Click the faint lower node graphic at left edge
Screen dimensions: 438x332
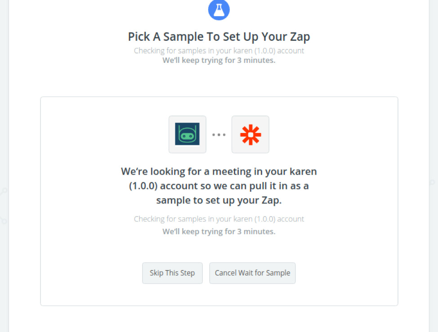(3, 221)
